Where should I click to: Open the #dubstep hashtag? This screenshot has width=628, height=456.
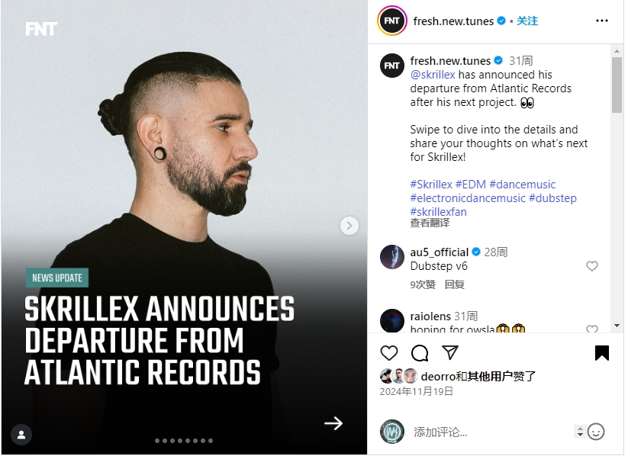pos(552,198)
